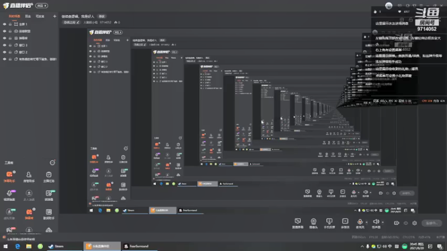Hide the last long-named window source
This screenshot has width=447, height=251.
4,59
